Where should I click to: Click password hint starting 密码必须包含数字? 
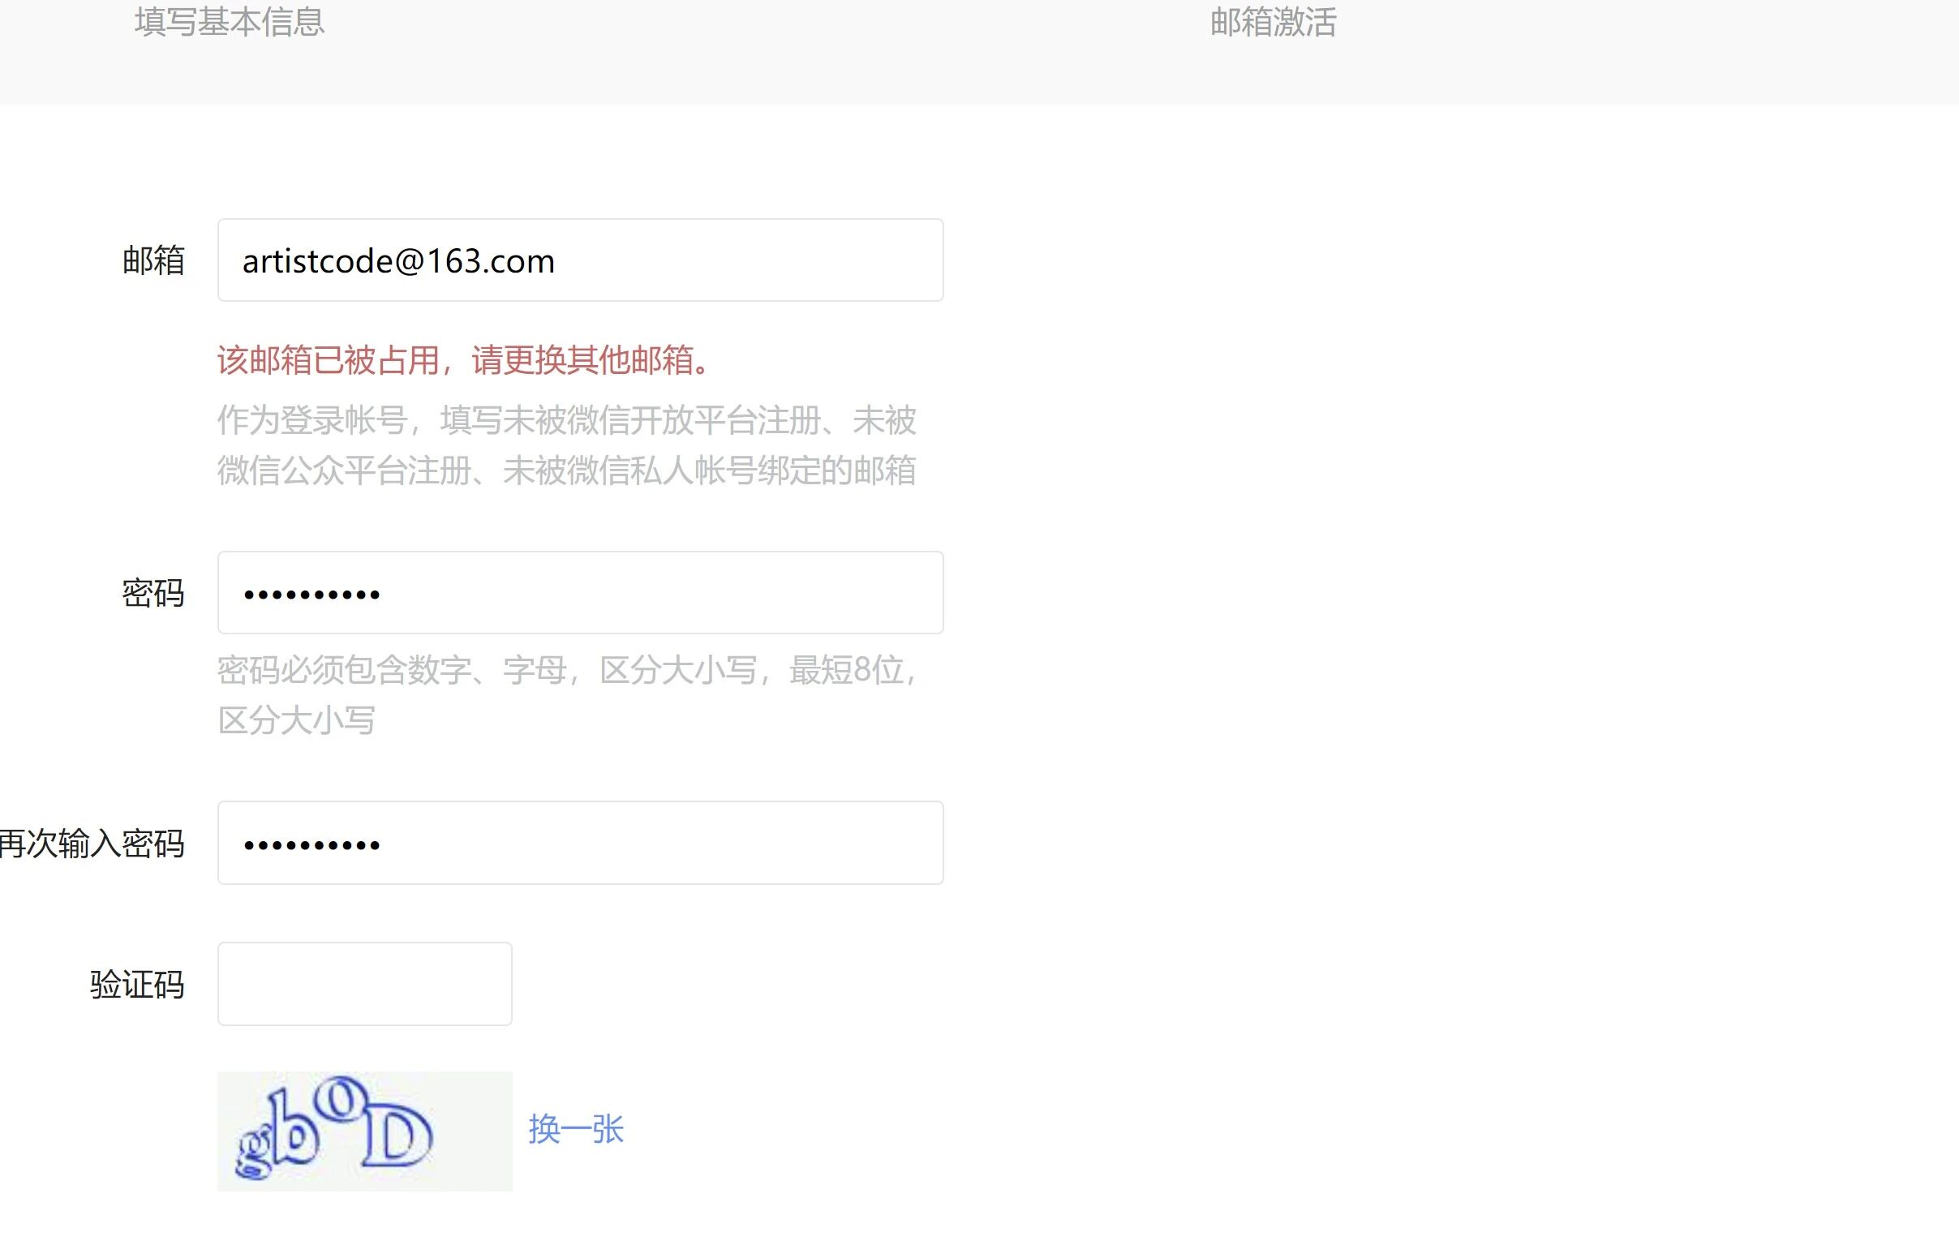pos(566,671)
